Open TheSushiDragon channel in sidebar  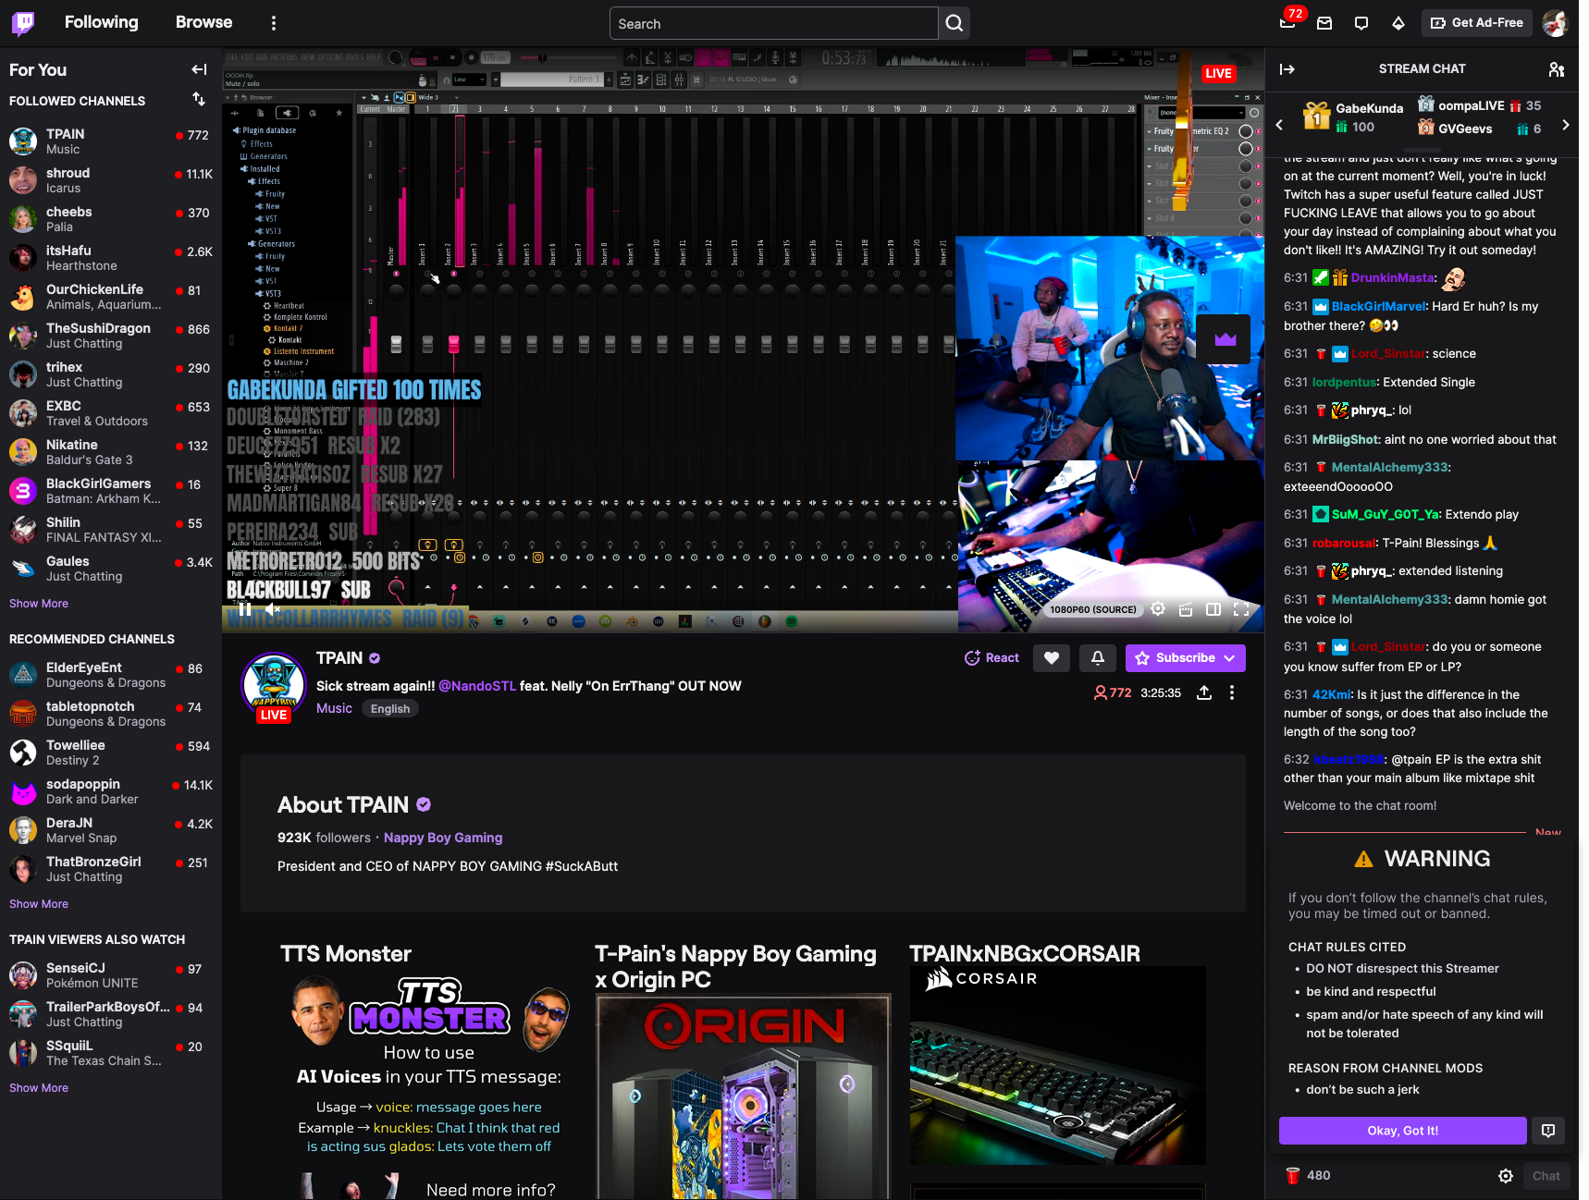click(111, 336)
